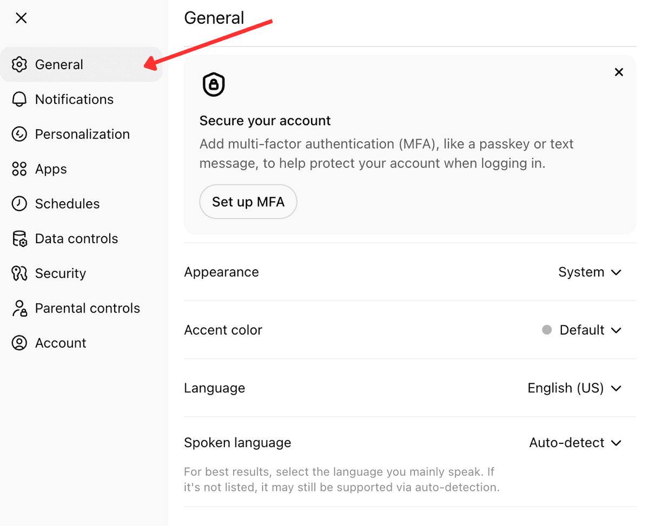The width and height of the screenshot is (649, 526).
Task: Close settings with the X at top left
Action: (x=21, y=18)
